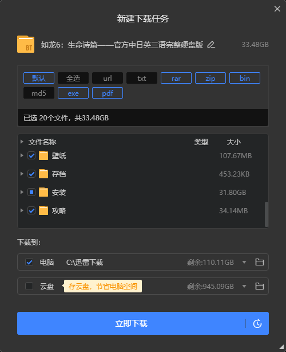Toggle the rar file type filter
This screenshot has width=286, height=352.
(x=176, y=78)
